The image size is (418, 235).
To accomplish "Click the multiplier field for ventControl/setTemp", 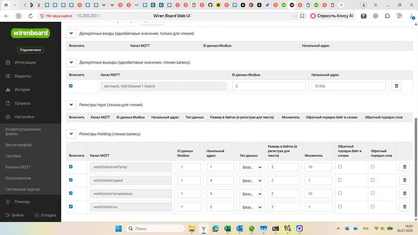I will pyautogui.click(x=319, y=167).
